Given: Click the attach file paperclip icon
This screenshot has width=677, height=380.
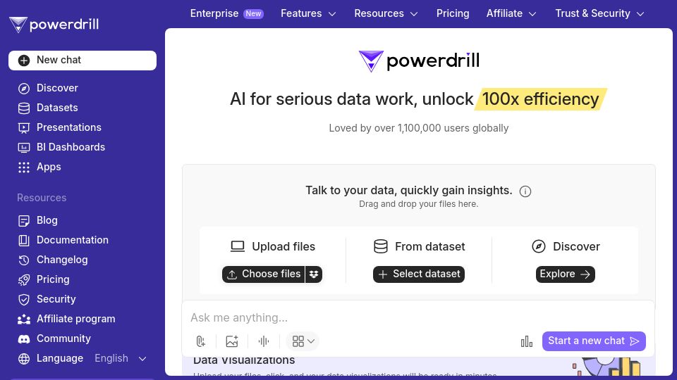Looking at the screenshot, I should 200,341.
